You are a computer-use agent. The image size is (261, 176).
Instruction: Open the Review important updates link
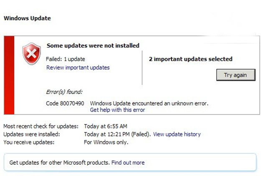(78, 67)
